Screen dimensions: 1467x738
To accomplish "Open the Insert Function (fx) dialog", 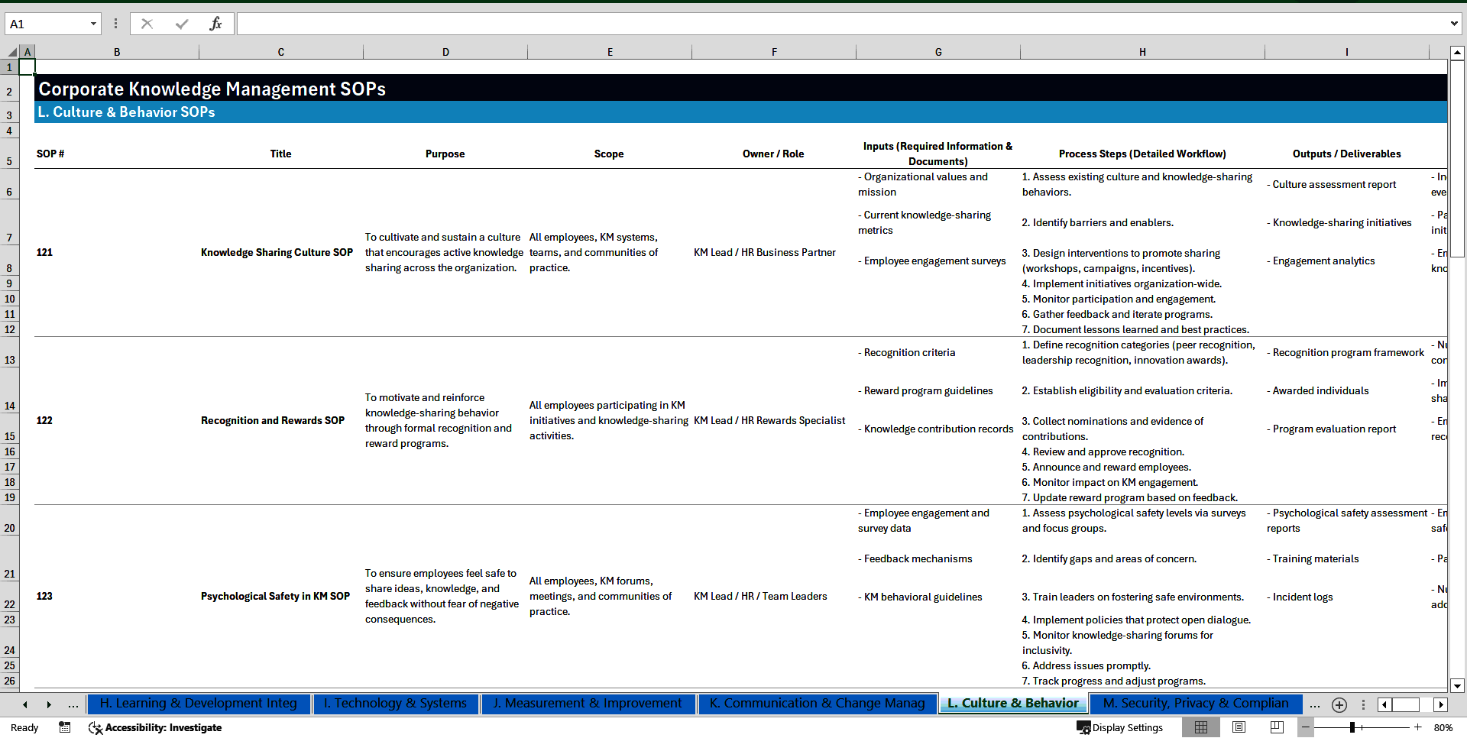I will point(217,23).
